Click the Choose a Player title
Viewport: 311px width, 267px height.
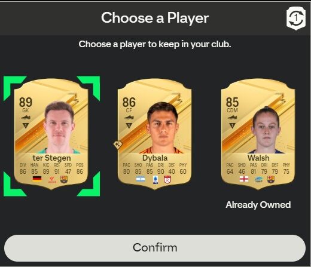click(x=155, y=18)
